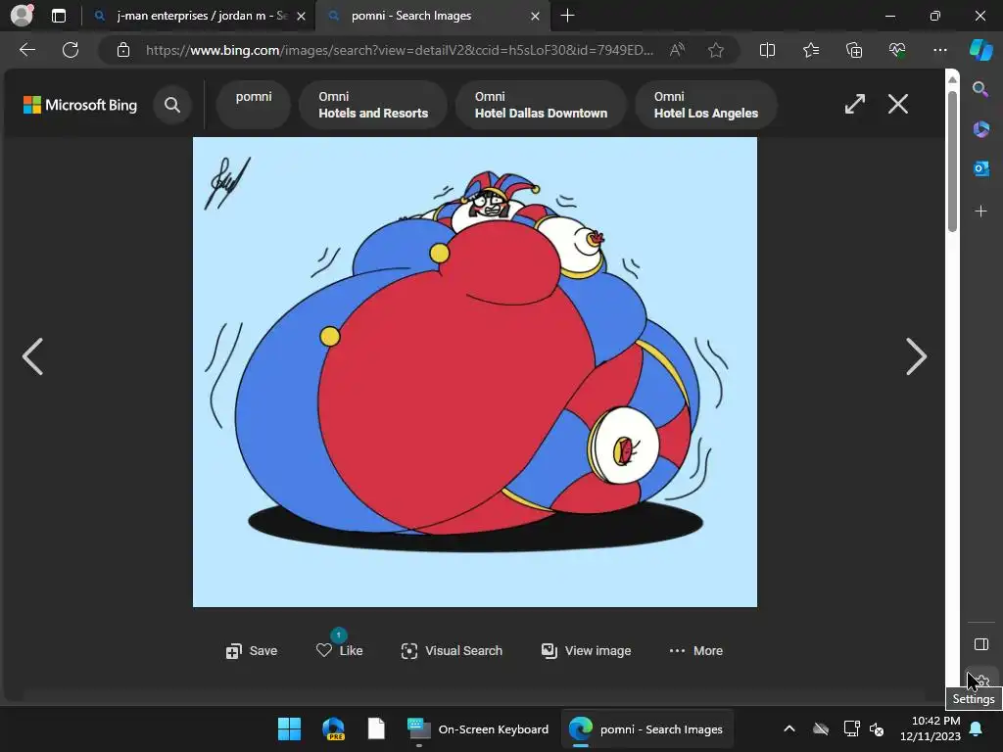This screenshot has width=1003, height=752.
Task: Click the bing.com address bar URL
Action: pos(400,50)
